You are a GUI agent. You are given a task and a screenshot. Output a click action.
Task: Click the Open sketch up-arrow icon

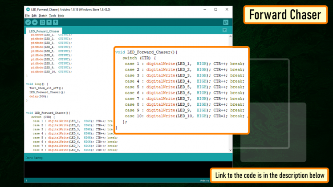(49, 22)
